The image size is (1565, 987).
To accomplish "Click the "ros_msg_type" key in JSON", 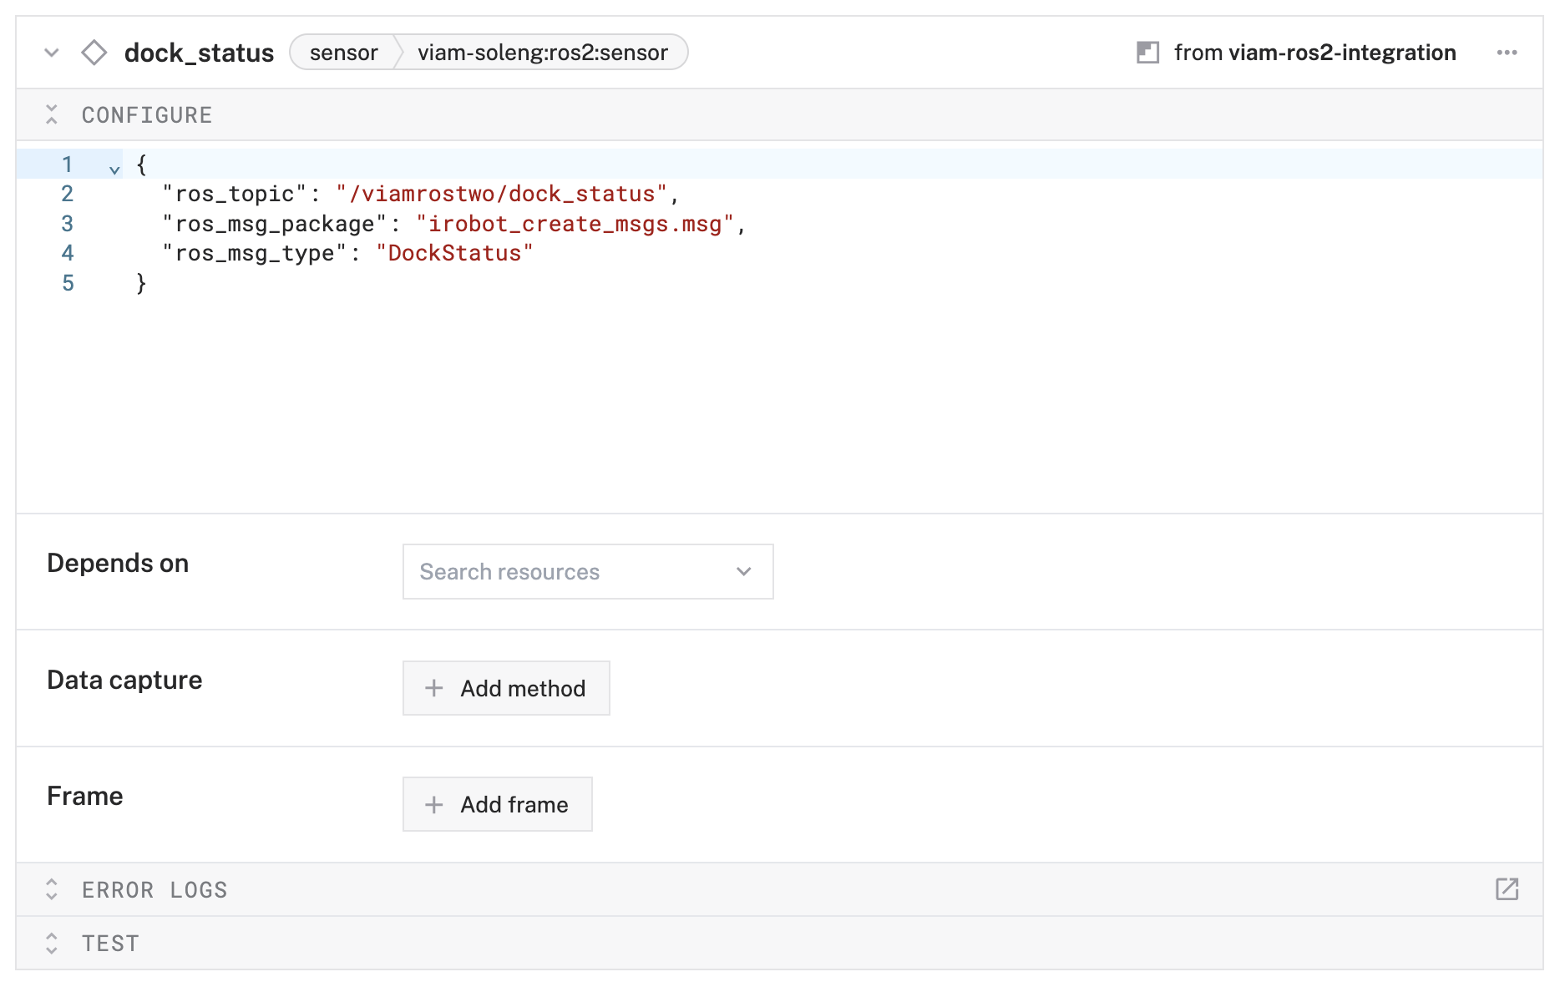I will pos(255,253).
